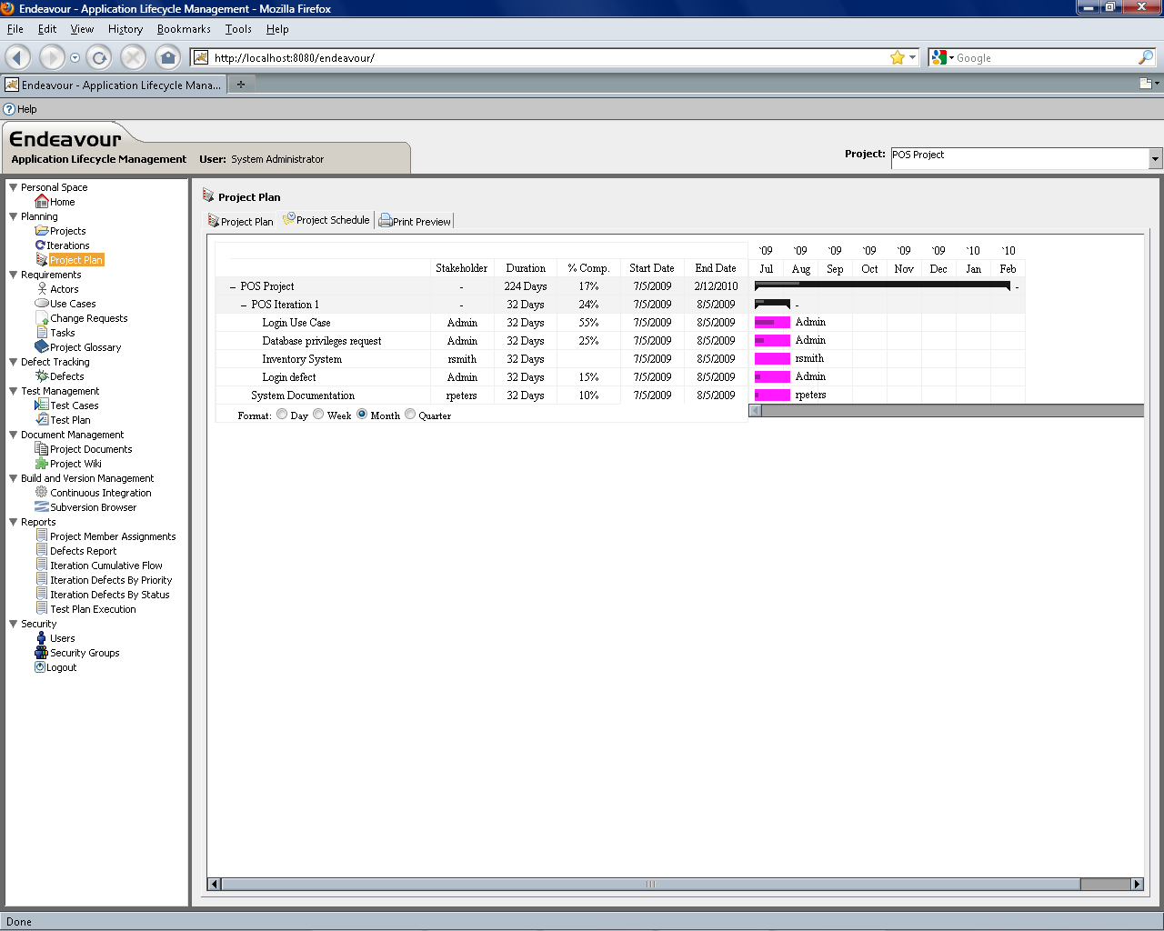Open the Project selection dropdown
Image resolution: width=1164 pixels, height=931 pixels.
(x=1155, y=158)
